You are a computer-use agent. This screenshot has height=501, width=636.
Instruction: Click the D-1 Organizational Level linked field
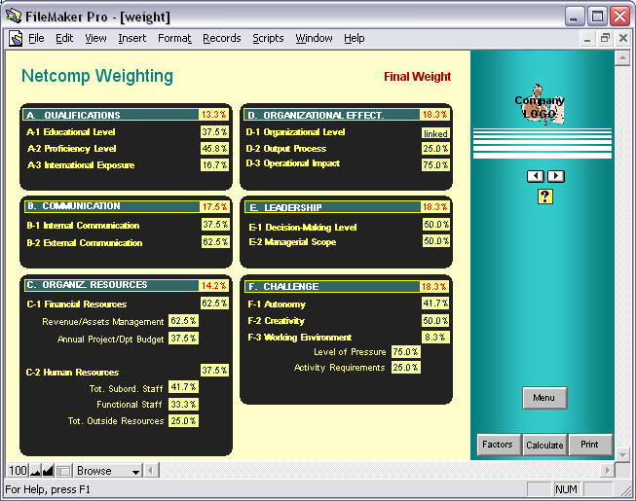tap(435, 132)
